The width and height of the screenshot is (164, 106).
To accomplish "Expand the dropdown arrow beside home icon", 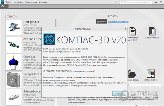I will [7, 6].
